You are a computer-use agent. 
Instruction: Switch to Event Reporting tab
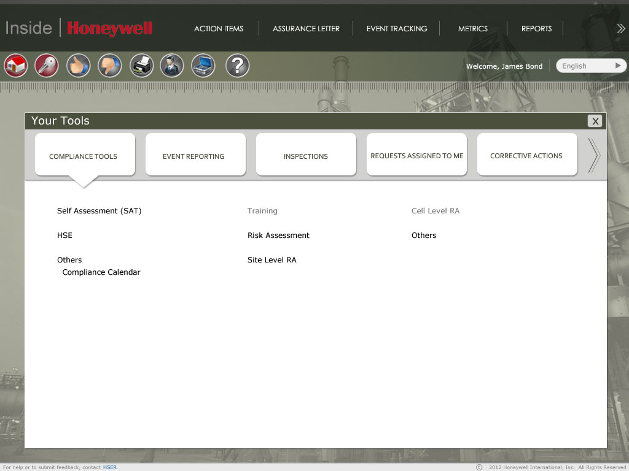[x=193, y=156]
